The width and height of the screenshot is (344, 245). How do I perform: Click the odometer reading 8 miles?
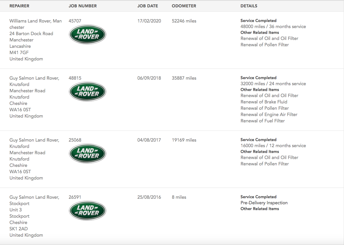click(x=179, y=197)
